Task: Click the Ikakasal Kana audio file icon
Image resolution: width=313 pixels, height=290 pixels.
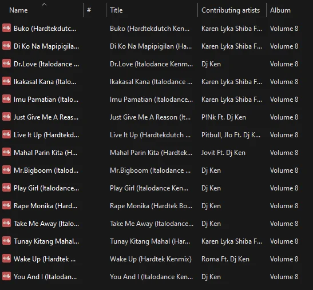Action: 7,81
